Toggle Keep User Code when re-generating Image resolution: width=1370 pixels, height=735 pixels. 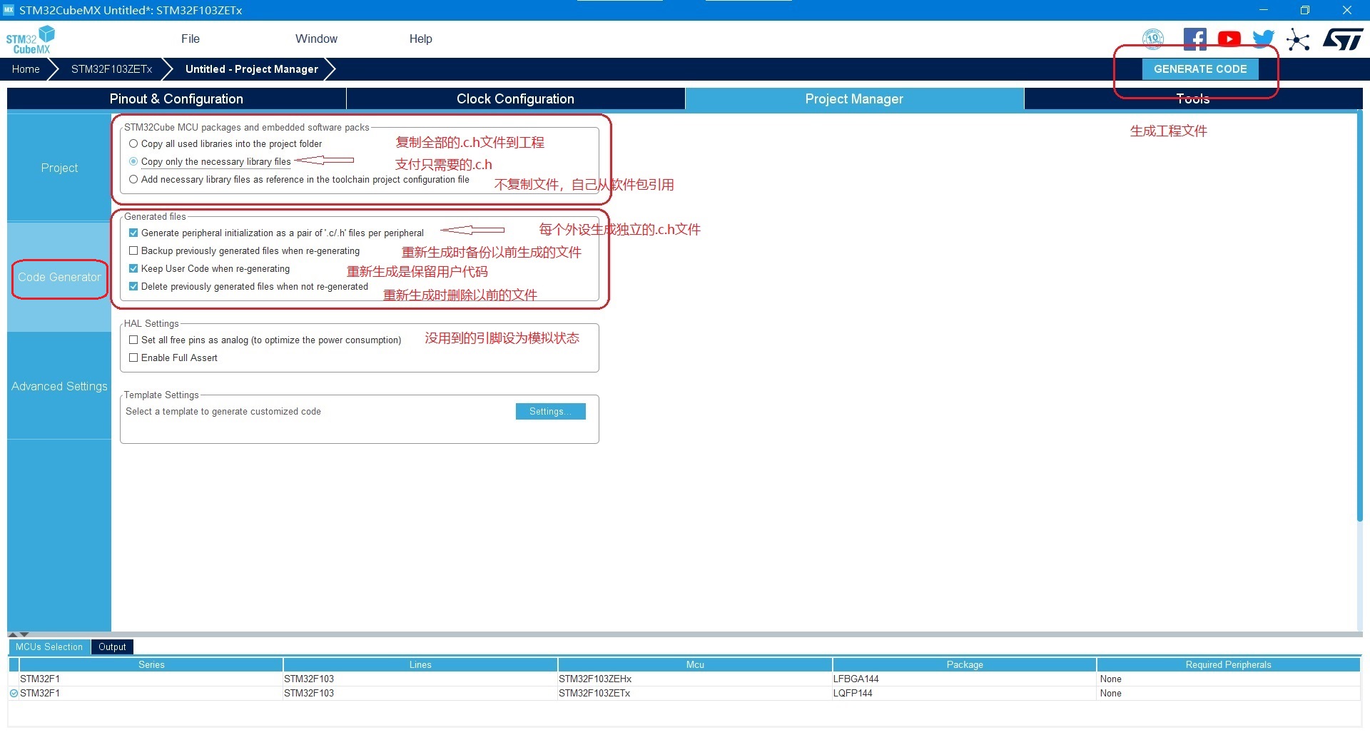133,268
